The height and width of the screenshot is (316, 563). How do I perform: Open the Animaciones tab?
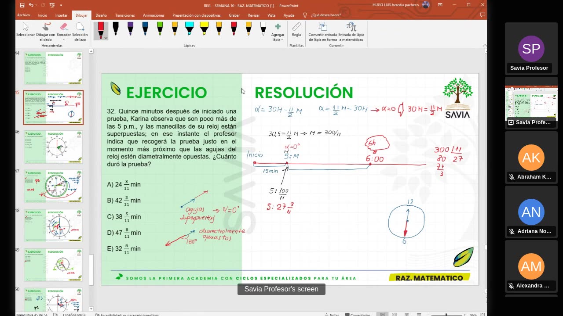154,15
